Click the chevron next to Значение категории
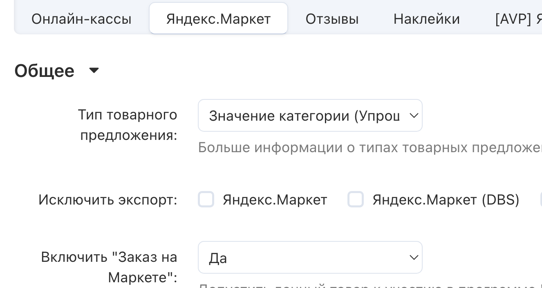This screenshot has height=288, width=542. (414, 116)
